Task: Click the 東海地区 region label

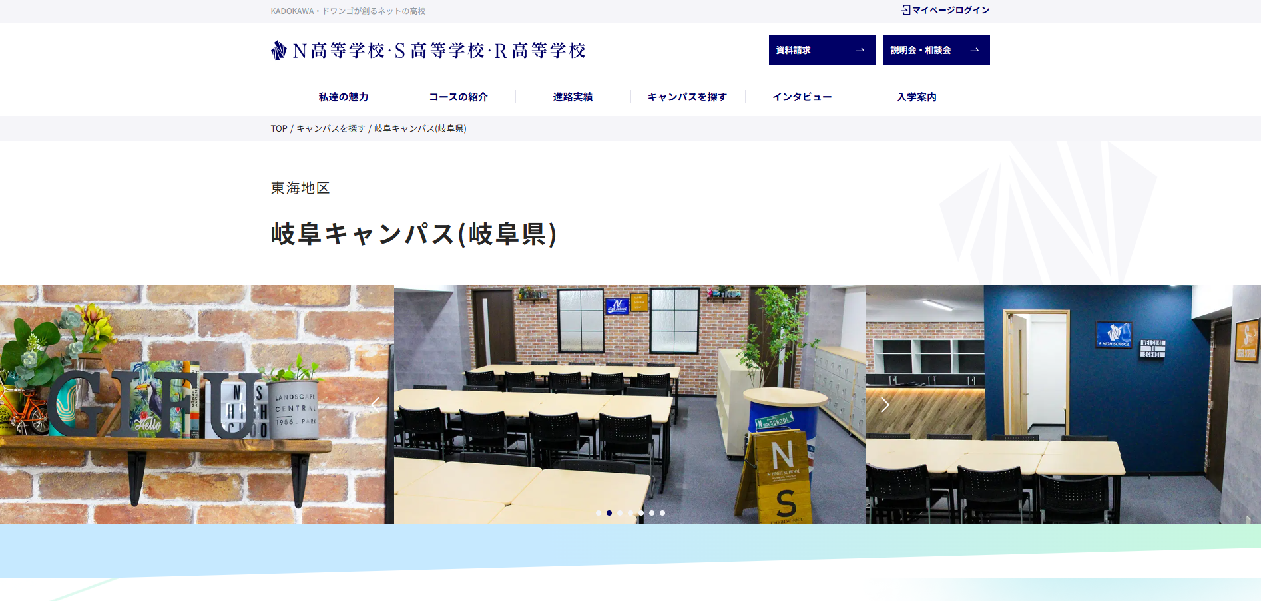Action: [300, 188]
